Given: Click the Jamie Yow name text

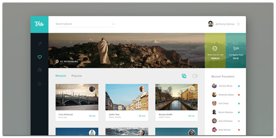Looking at the screenshot, I should 114,115.
